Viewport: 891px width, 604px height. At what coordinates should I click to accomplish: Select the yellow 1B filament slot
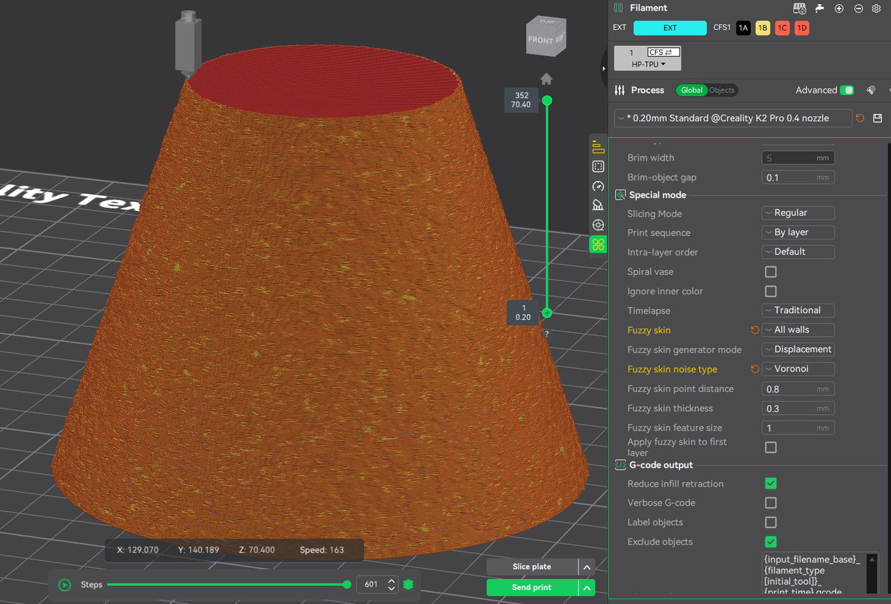pos(762,29)
